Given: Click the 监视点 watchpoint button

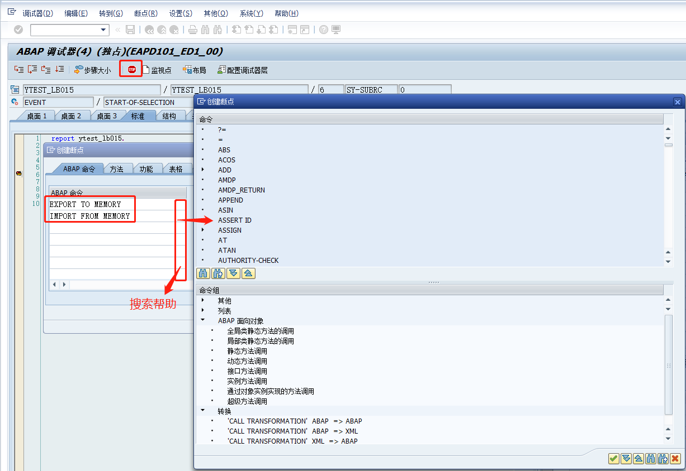Looking at the screenshot, I should click(x=157, y=70).
